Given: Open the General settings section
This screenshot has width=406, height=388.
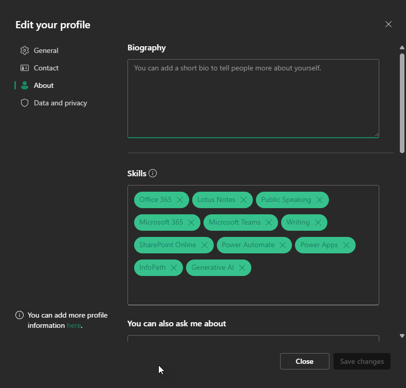Looking at the screenshot, I should click(x=46, y=50).
